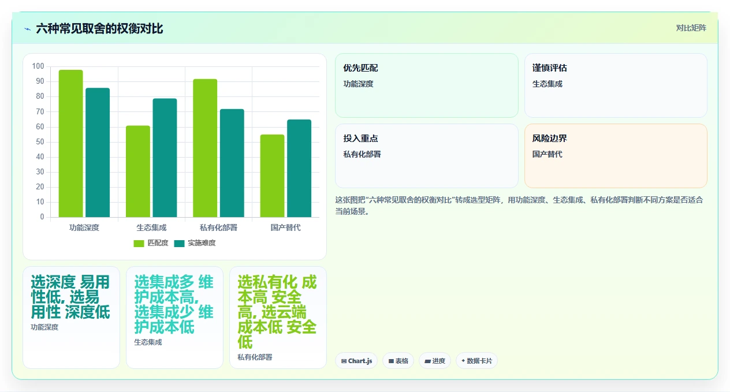Open the 优先匹配 matrix card
Screen dimensions: 730x392
(426, 85)
